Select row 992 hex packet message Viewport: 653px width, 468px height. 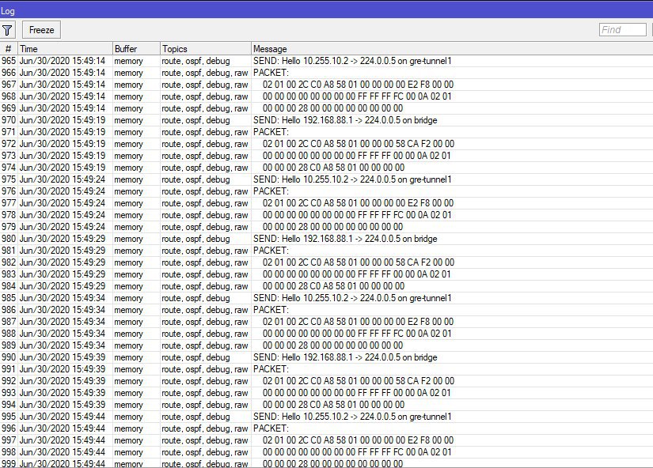[359, 381]
